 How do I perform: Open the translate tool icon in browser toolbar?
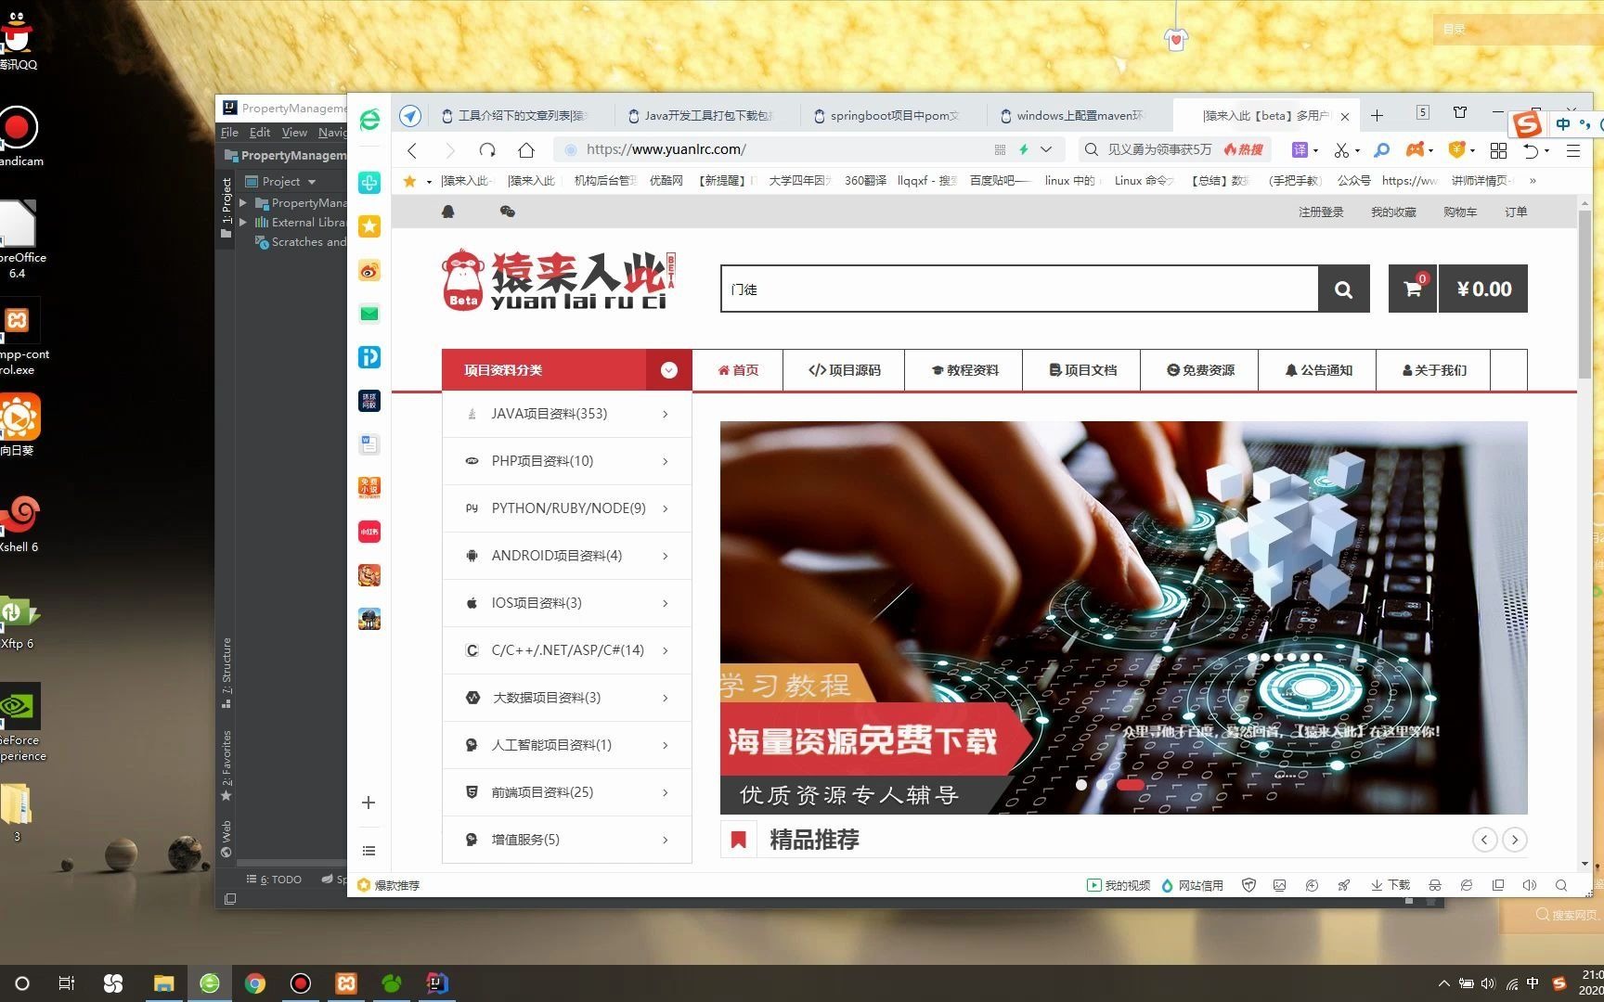(1300, 149)
